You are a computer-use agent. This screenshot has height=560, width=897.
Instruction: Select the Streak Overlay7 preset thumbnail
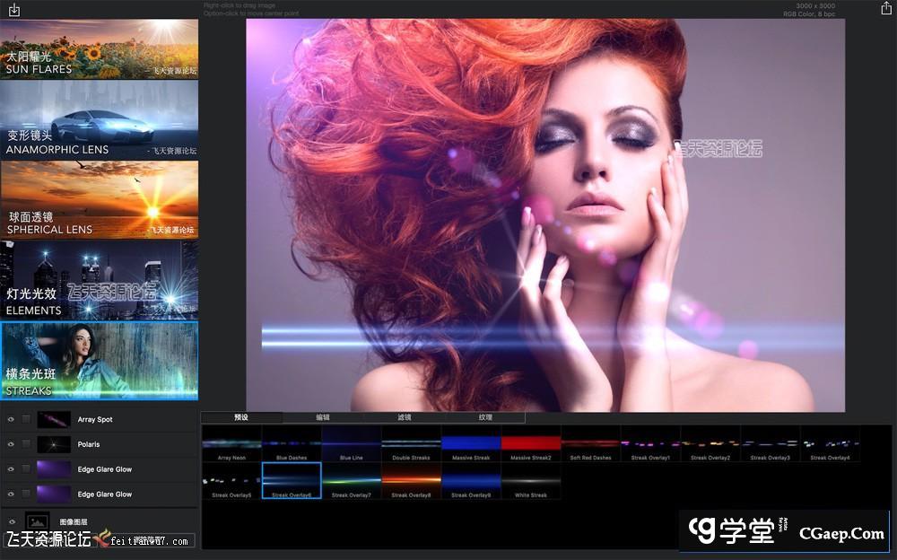coord(351,480)
